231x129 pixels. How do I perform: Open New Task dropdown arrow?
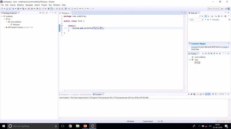click(202, 16)
